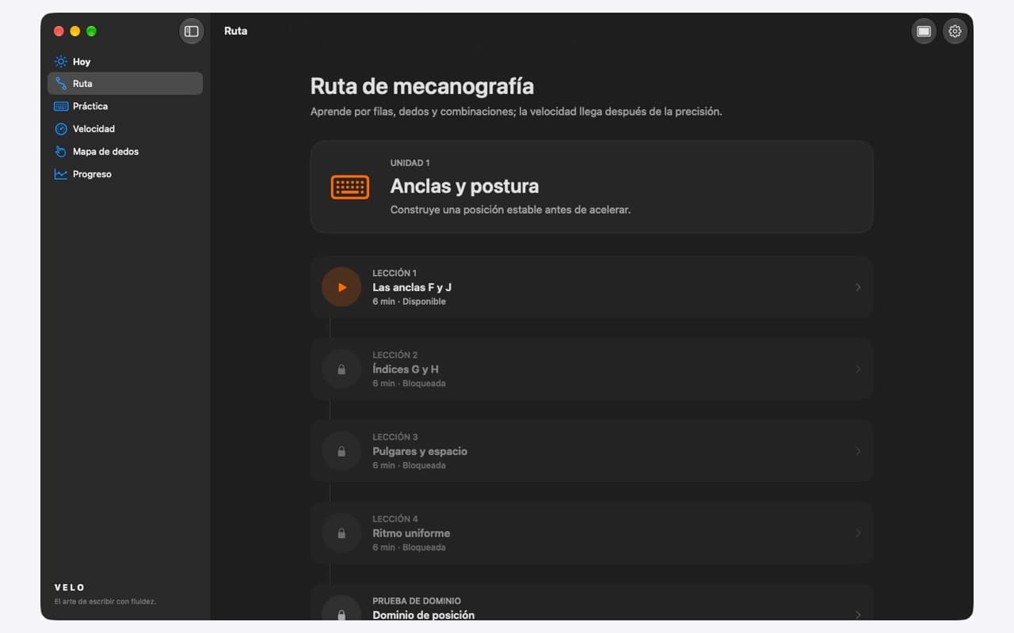Click the chart icon beside Progreso
This screenshot has width=1014, height=633.
click(61, 174)
